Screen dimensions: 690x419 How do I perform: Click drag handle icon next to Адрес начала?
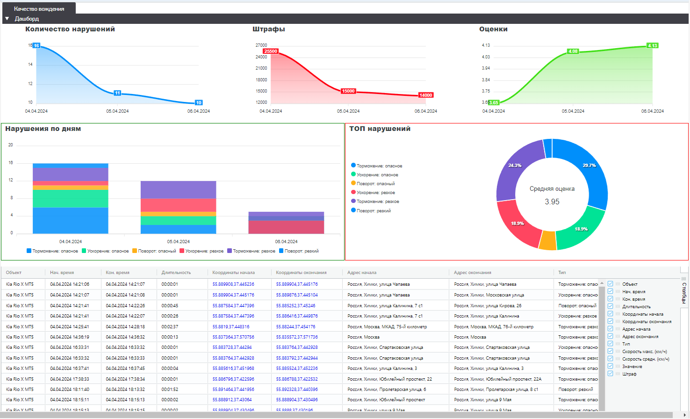[x=618, y=329]
